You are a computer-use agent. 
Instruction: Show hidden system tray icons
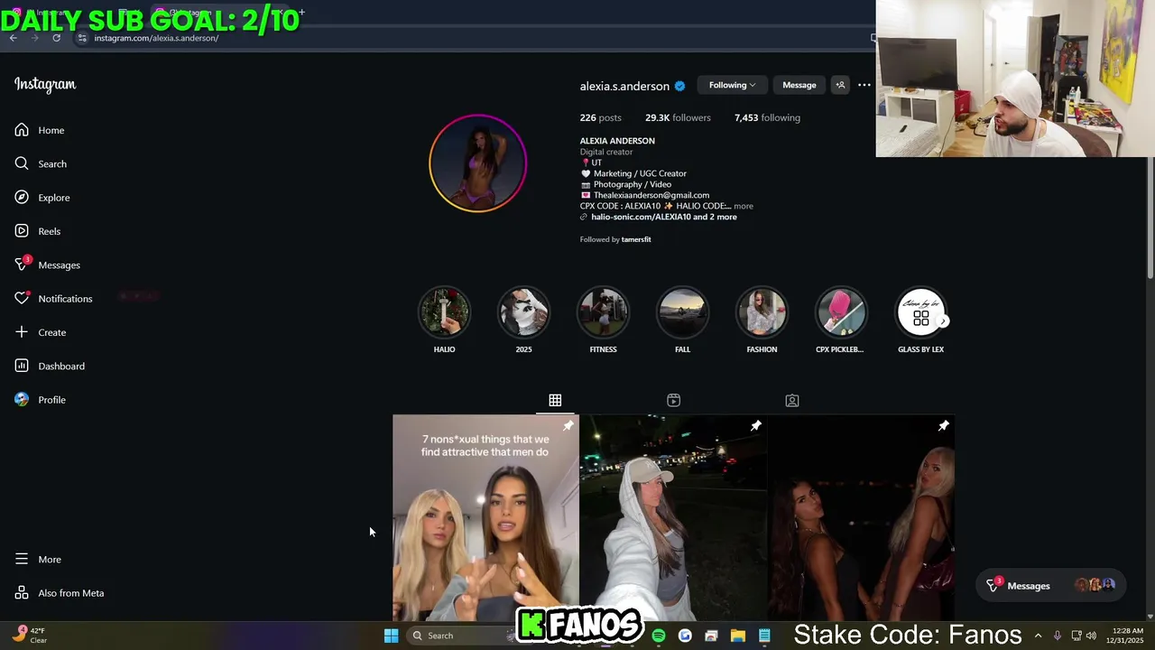(1038, 636)
